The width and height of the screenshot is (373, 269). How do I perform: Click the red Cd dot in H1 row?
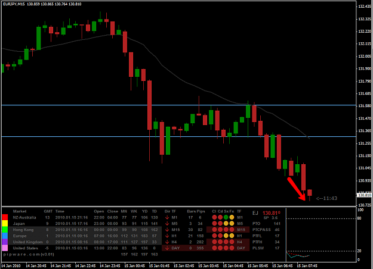220,236
